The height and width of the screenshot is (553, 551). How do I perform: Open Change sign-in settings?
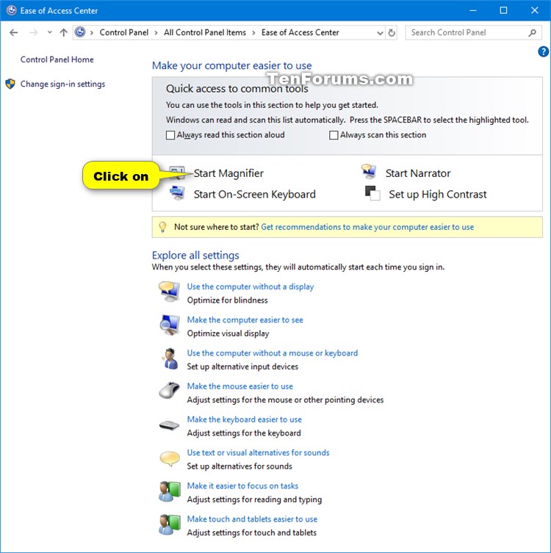point(62,84)
